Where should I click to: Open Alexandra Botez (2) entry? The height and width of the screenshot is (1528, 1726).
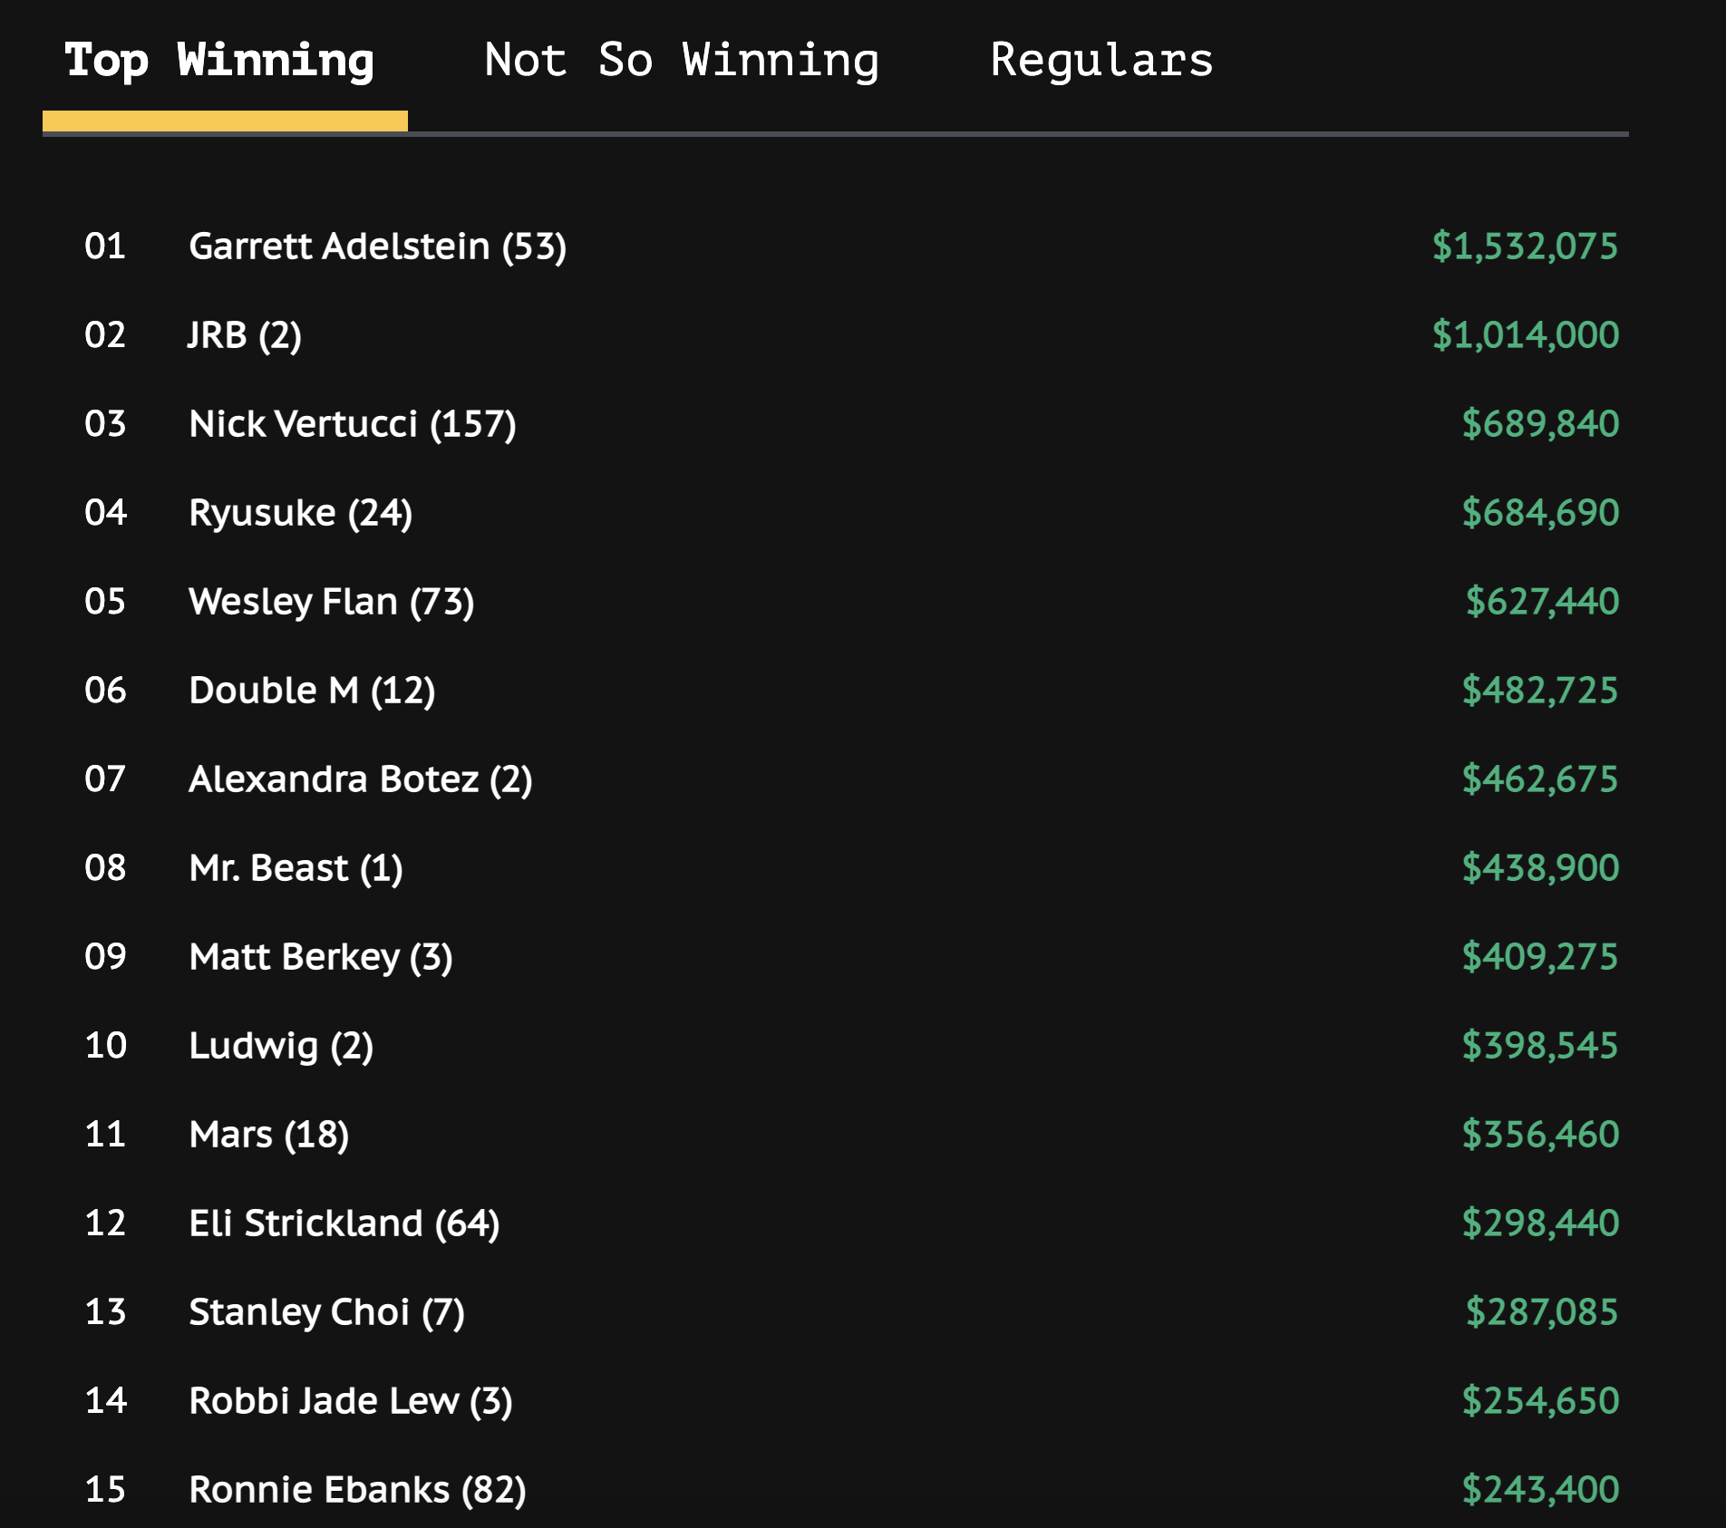(361, 779)
